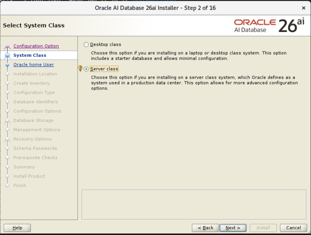Click the Recovery Options step
This screenshot has width=311, height=235.
(32, 139)
